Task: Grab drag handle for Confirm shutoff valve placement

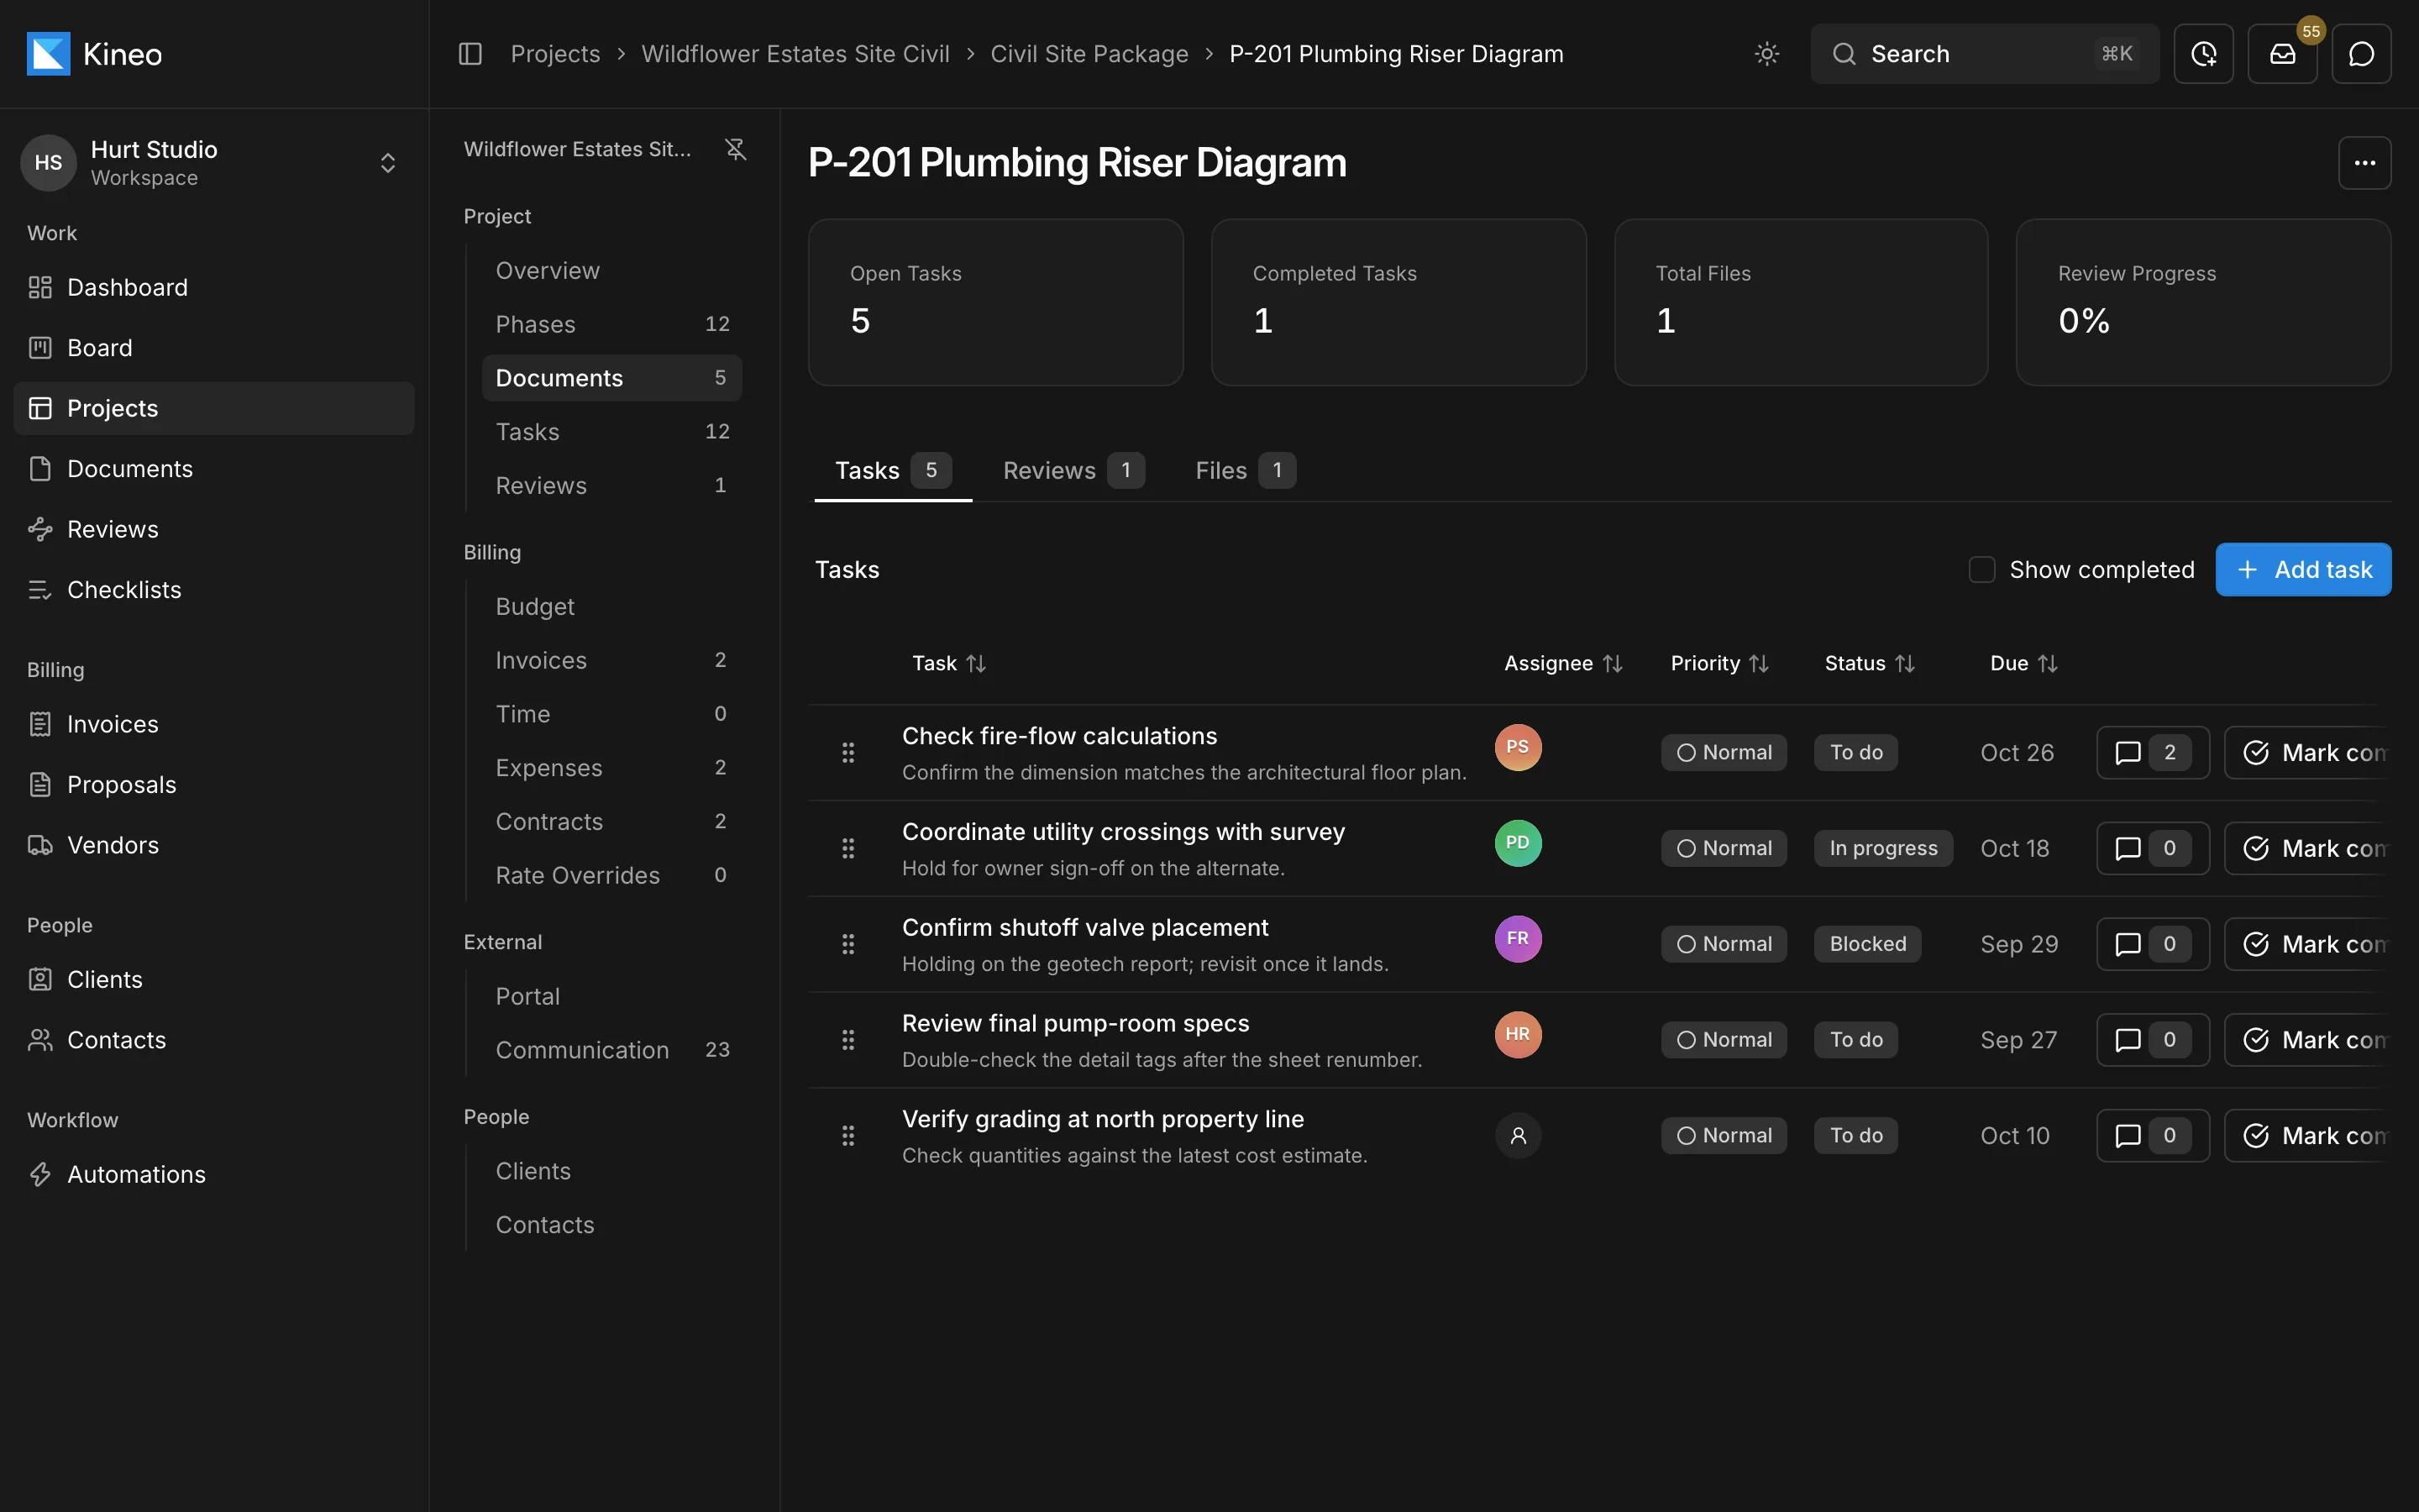Action: point(847,945)
